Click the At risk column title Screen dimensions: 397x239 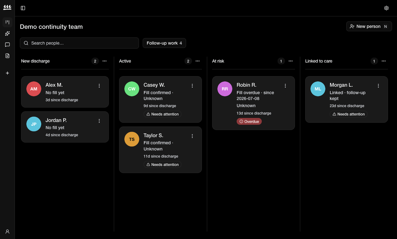218,61
